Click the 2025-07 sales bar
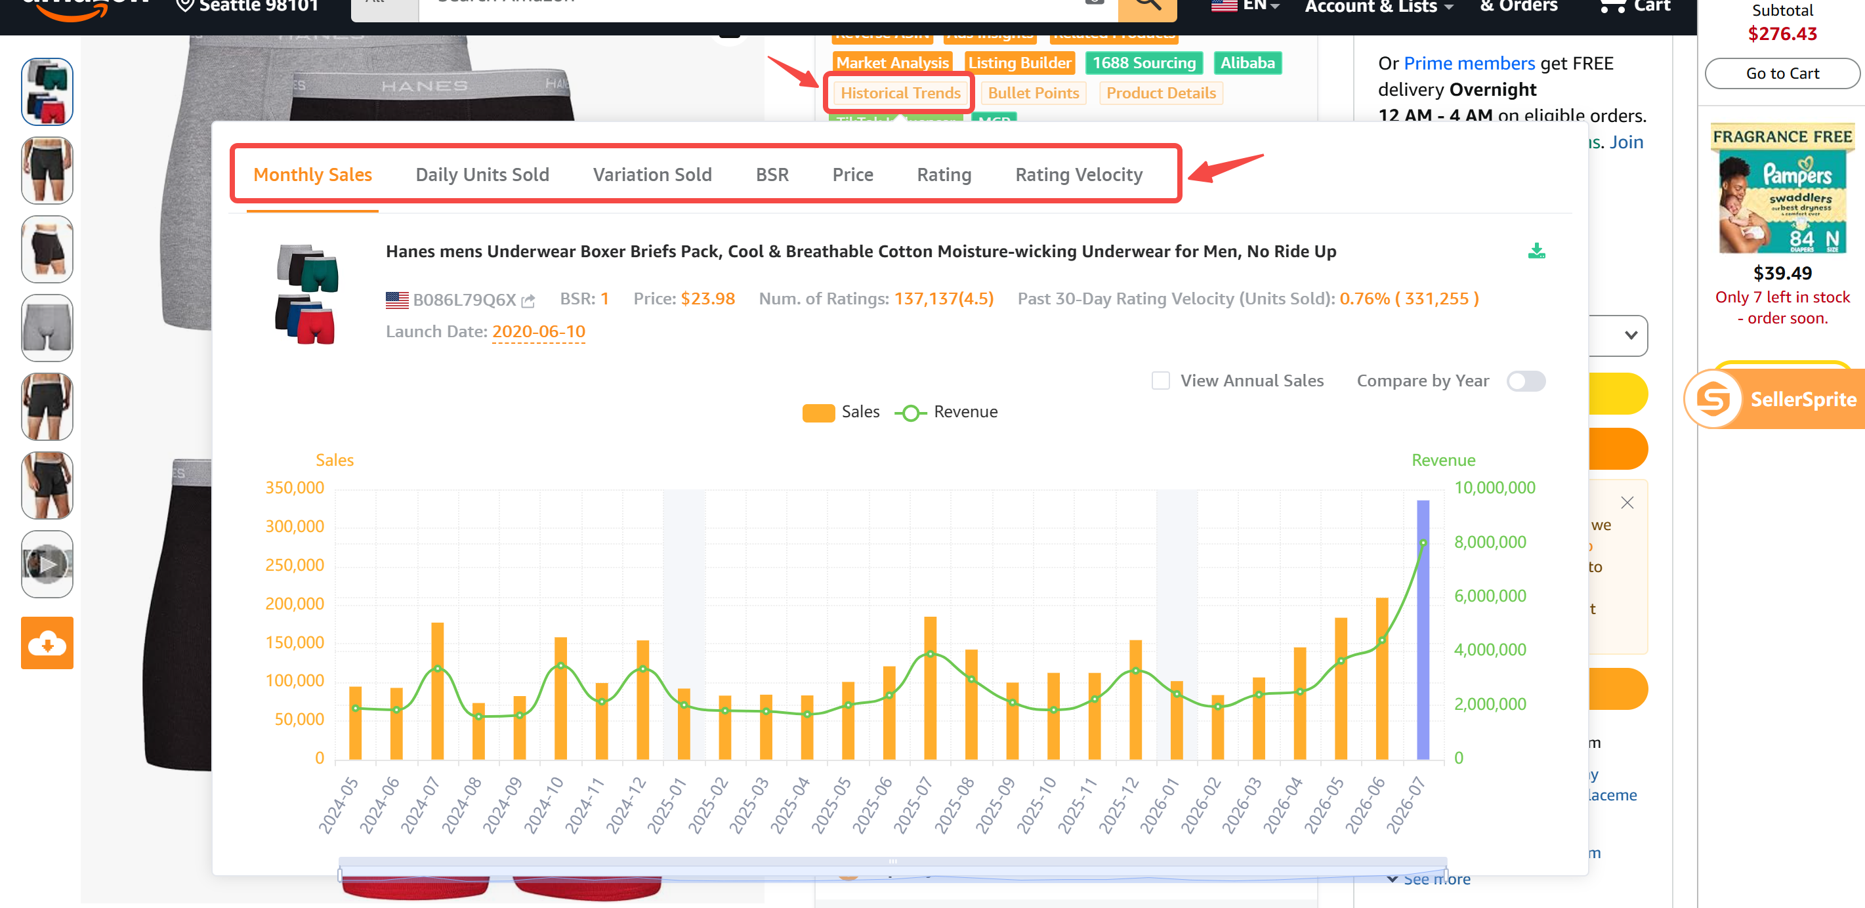Image resolution: width=1865 pixels, height=908 pixels. click(931, 688)
